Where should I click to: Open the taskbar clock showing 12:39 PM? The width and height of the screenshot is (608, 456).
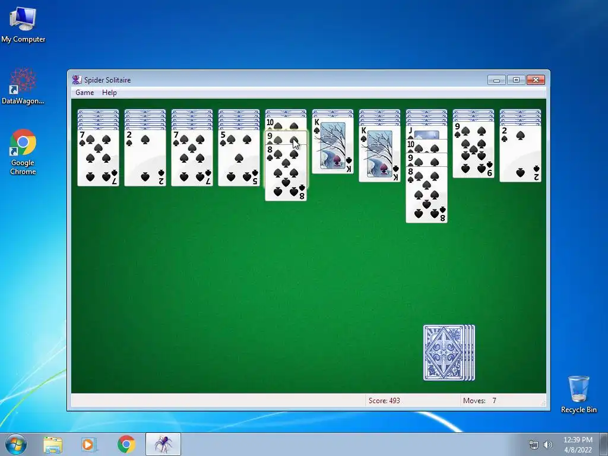(578, 445)
